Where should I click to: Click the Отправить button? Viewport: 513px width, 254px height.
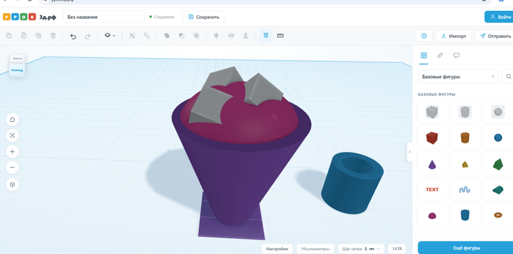(494, 36)
